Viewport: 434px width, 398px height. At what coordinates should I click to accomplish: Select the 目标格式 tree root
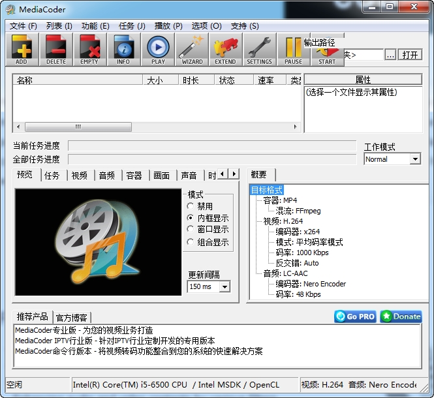(266, 190)
